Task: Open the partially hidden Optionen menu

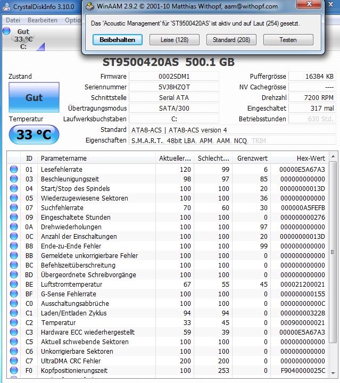Action: [x=72, y=20]
